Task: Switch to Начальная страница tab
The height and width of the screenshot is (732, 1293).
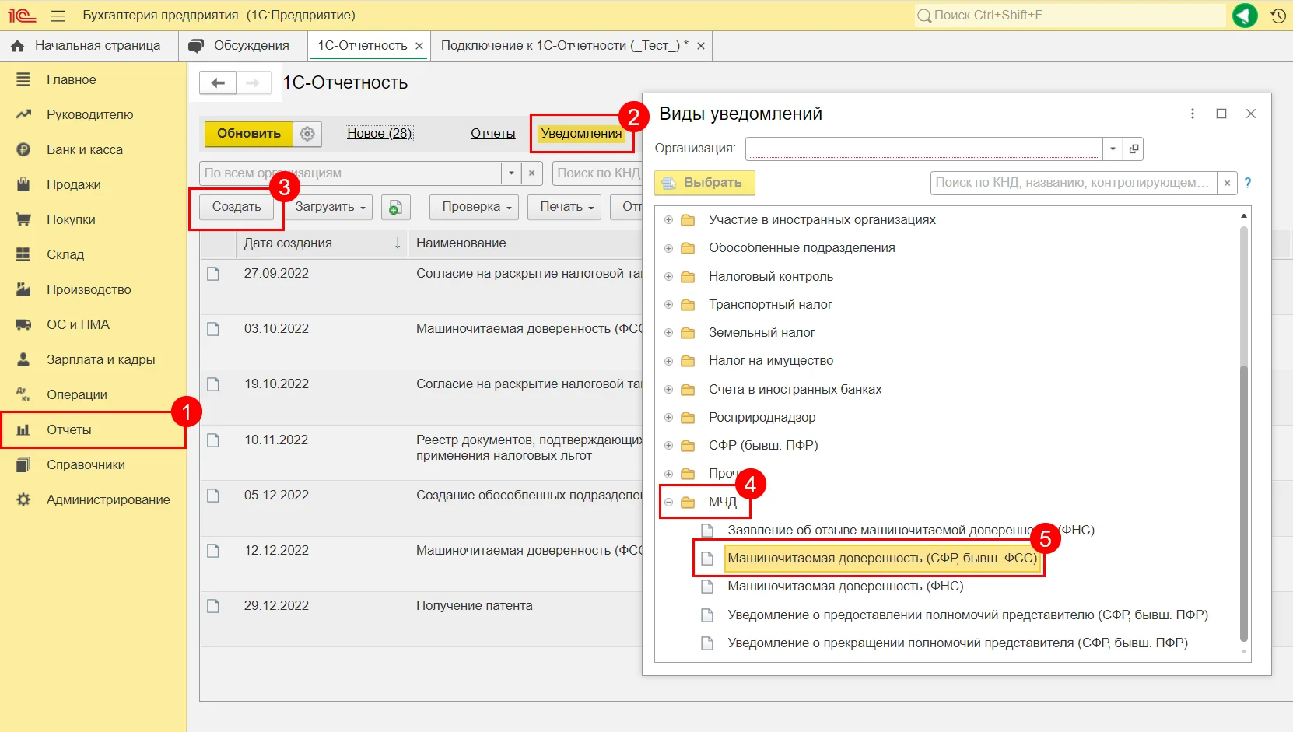Action: pos(89,46)
